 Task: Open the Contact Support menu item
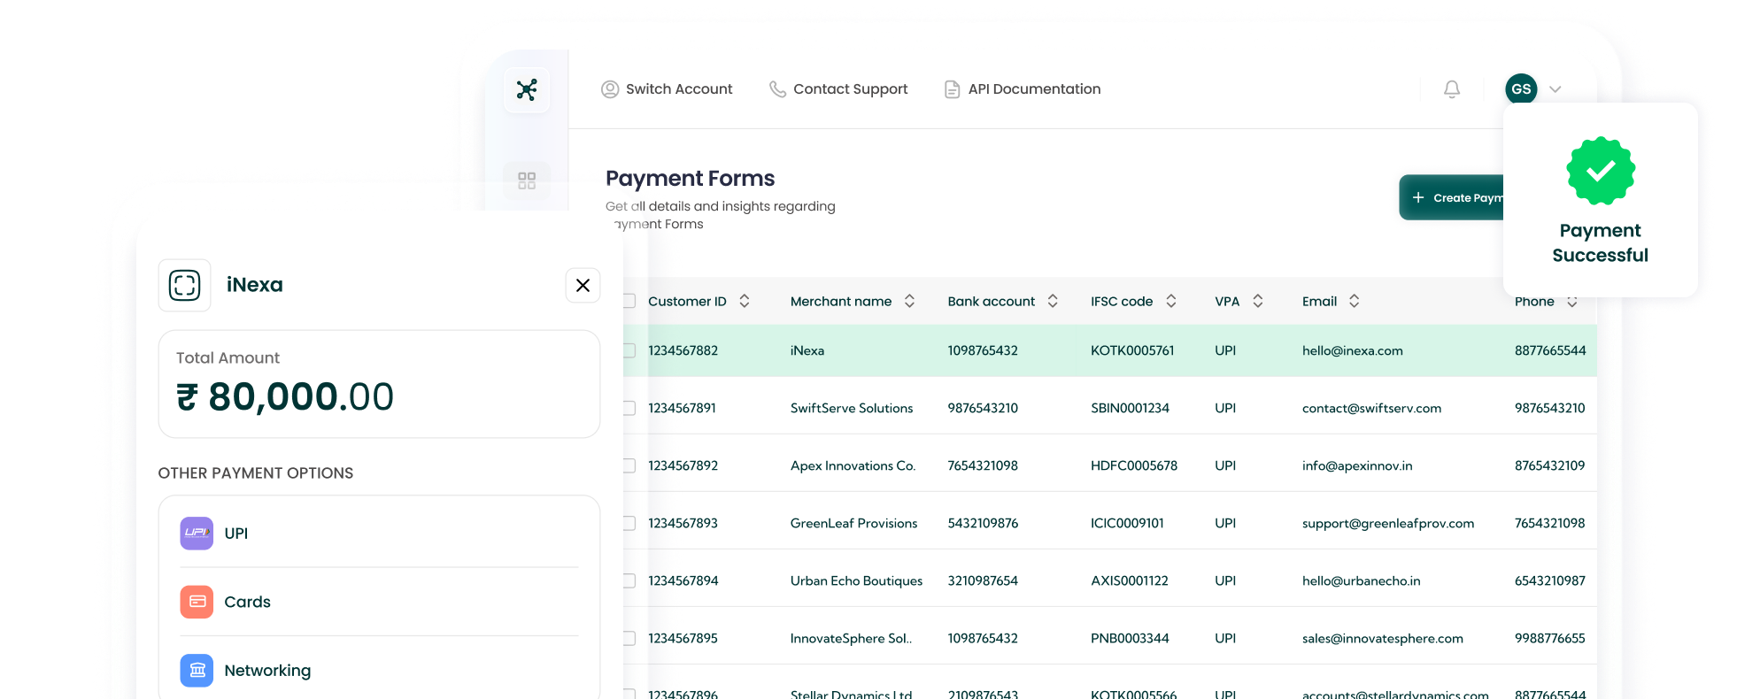[x=838, y=89]
